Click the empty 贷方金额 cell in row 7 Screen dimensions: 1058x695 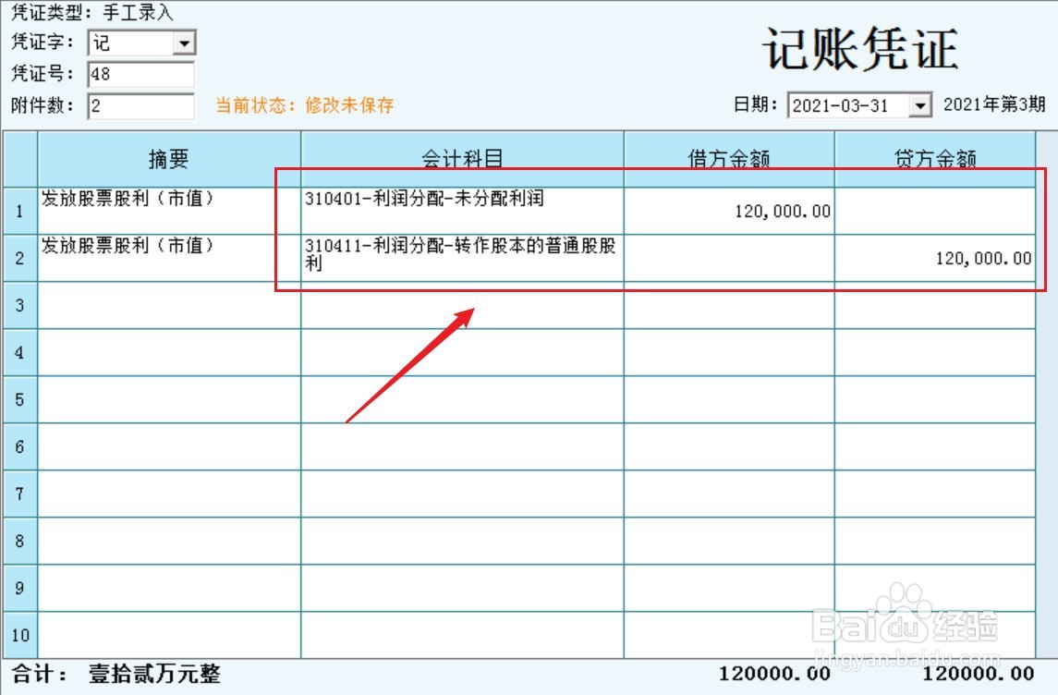pos(935,494)
